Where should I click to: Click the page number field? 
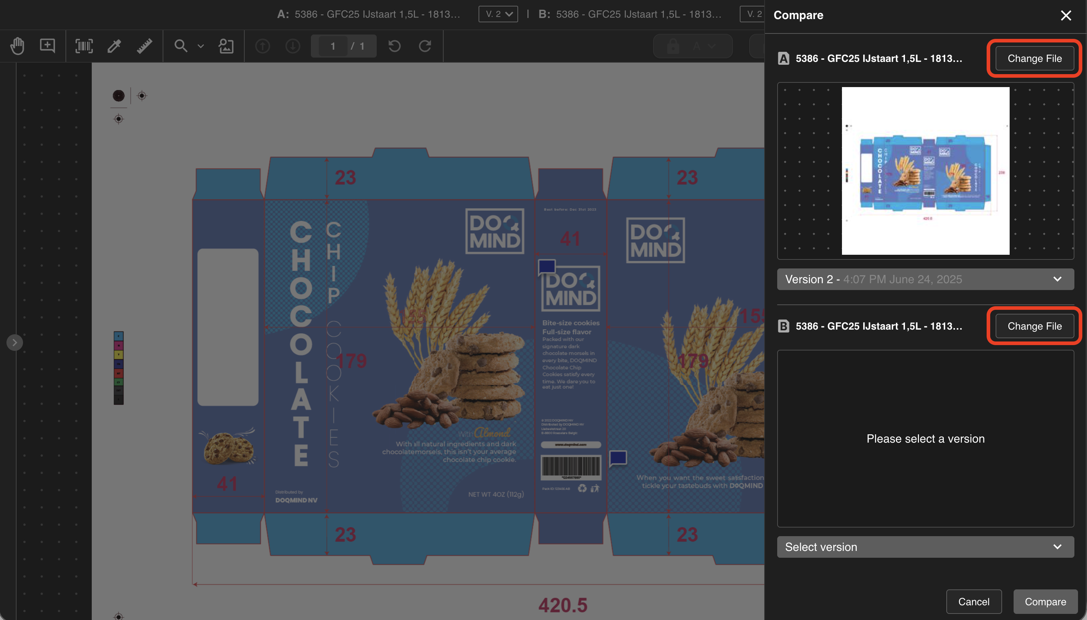tap(333, 46)
